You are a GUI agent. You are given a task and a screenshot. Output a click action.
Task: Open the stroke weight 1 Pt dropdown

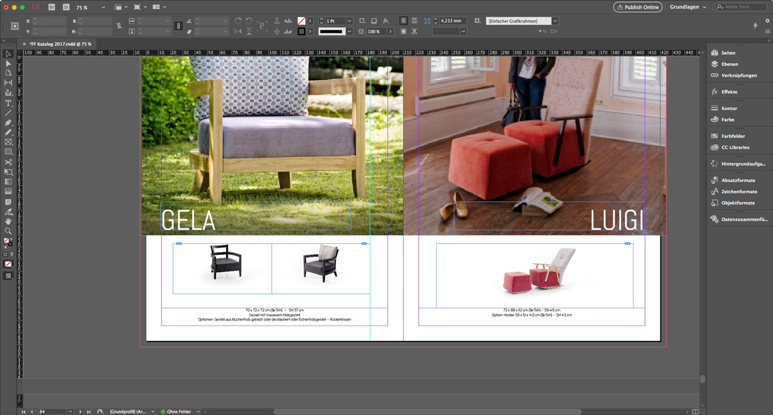click(349, 21)
